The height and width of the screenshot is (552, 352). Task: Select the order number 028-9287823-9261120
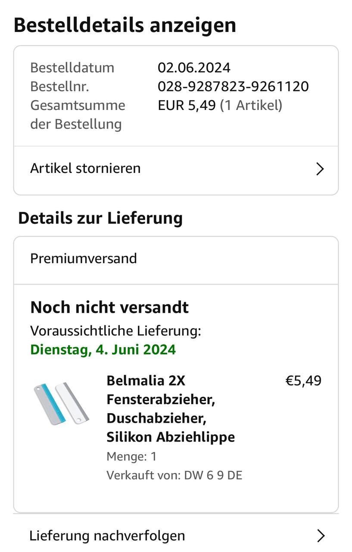(x=233, y=86)
